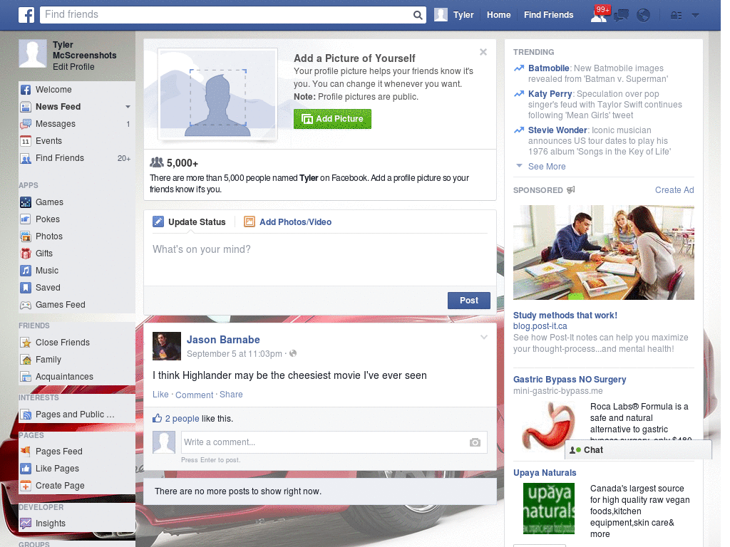Click the Saved bookmark icon

[26, 288]
